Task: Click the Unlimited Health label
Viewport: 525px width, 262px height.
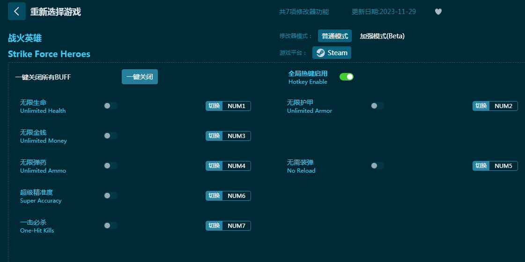Action: pyautogui.click(x=43, y=111)
